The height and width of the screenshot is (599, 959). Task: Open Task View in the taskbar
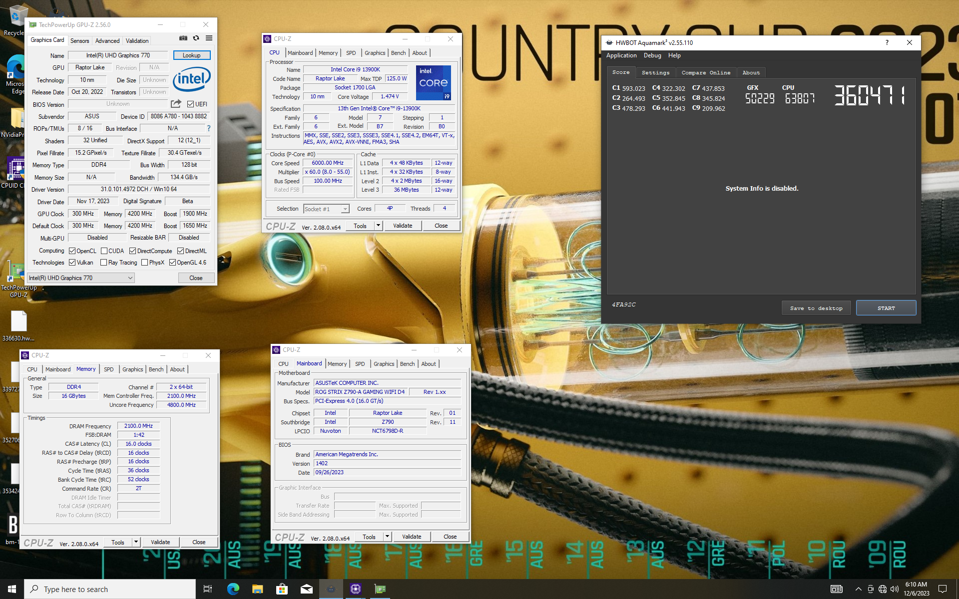click(208, 589)
